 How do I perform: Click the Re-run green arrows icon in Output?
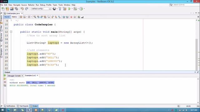[x=5, y=75]
